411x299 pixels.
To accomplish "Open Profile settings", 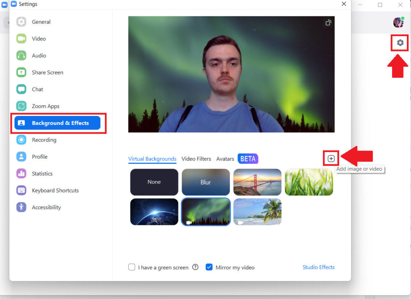I will pos(40,157).
